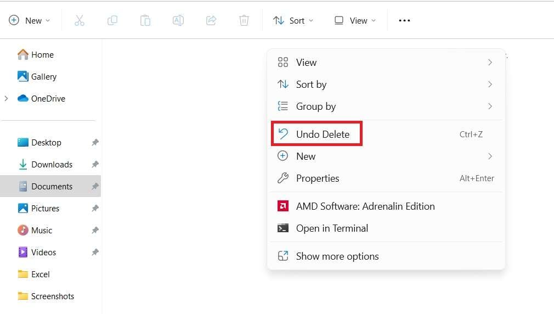The image size is (554, 314).
Task: Click the pin icon next to Music
Action: [x=95, y=230]
